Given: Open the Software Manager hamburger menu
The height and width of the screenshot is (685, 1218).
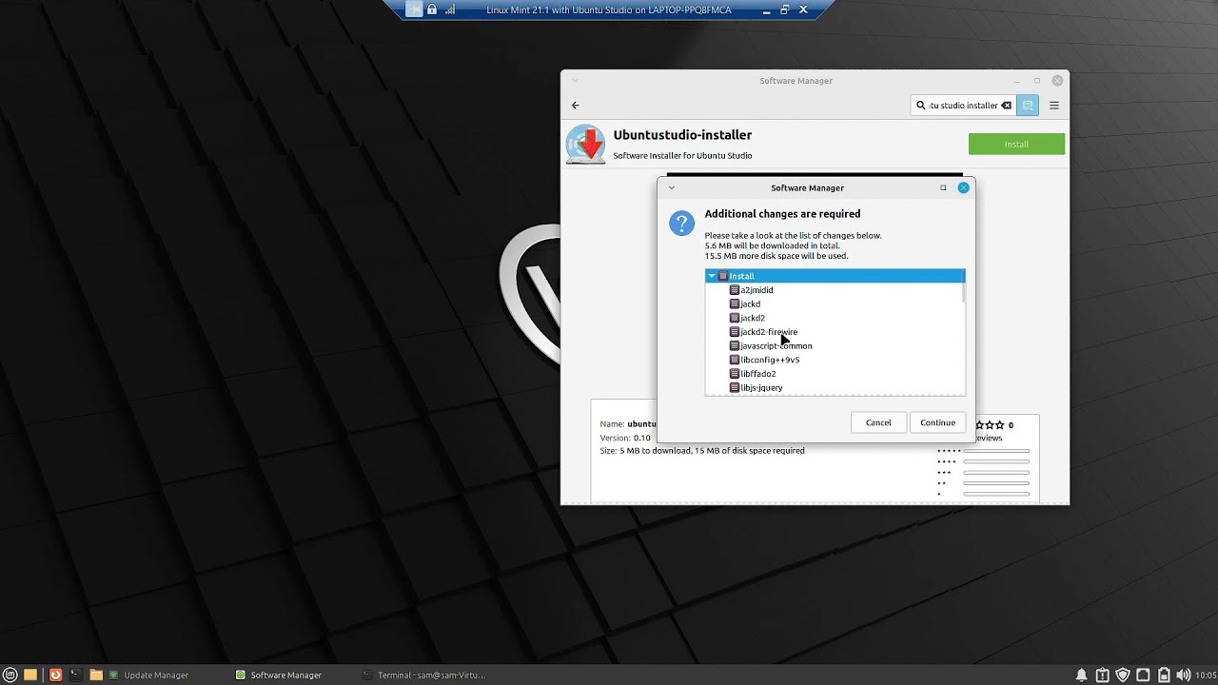Looking at the screenshot, I should coord(1054,106).
